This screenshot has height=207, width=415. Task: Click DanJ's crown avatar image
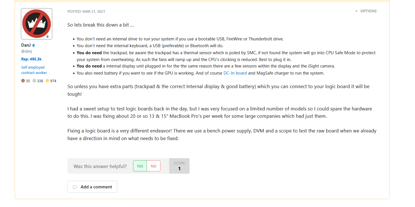tap(36, 24)
